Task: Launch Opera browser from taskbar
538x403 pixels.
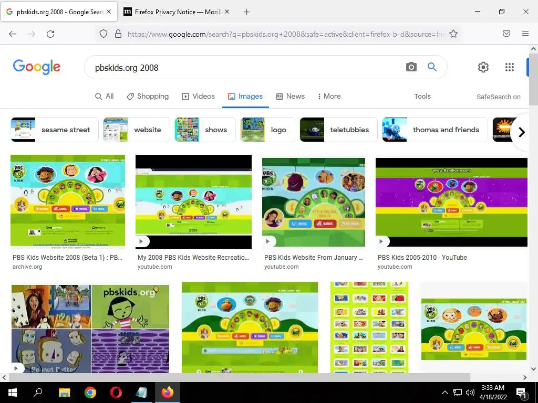Action: pyautogui.click(x=116, y=393)
